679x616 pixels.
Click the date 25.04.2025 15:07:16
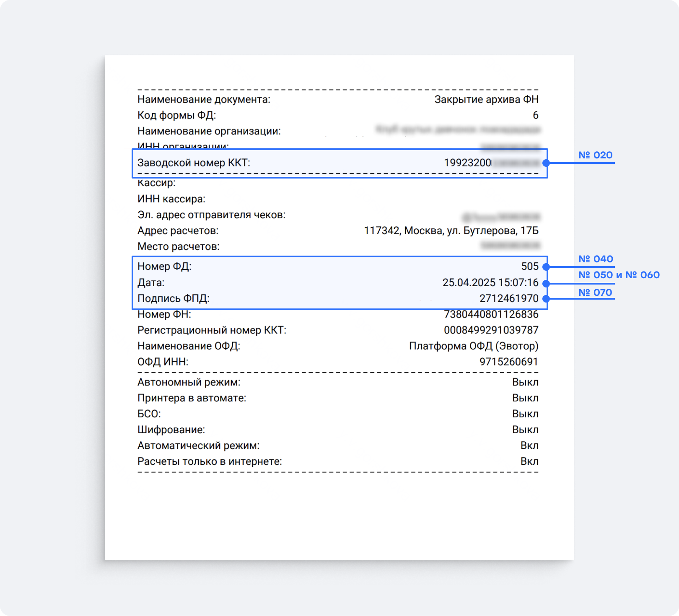click(x=490, y=282)
